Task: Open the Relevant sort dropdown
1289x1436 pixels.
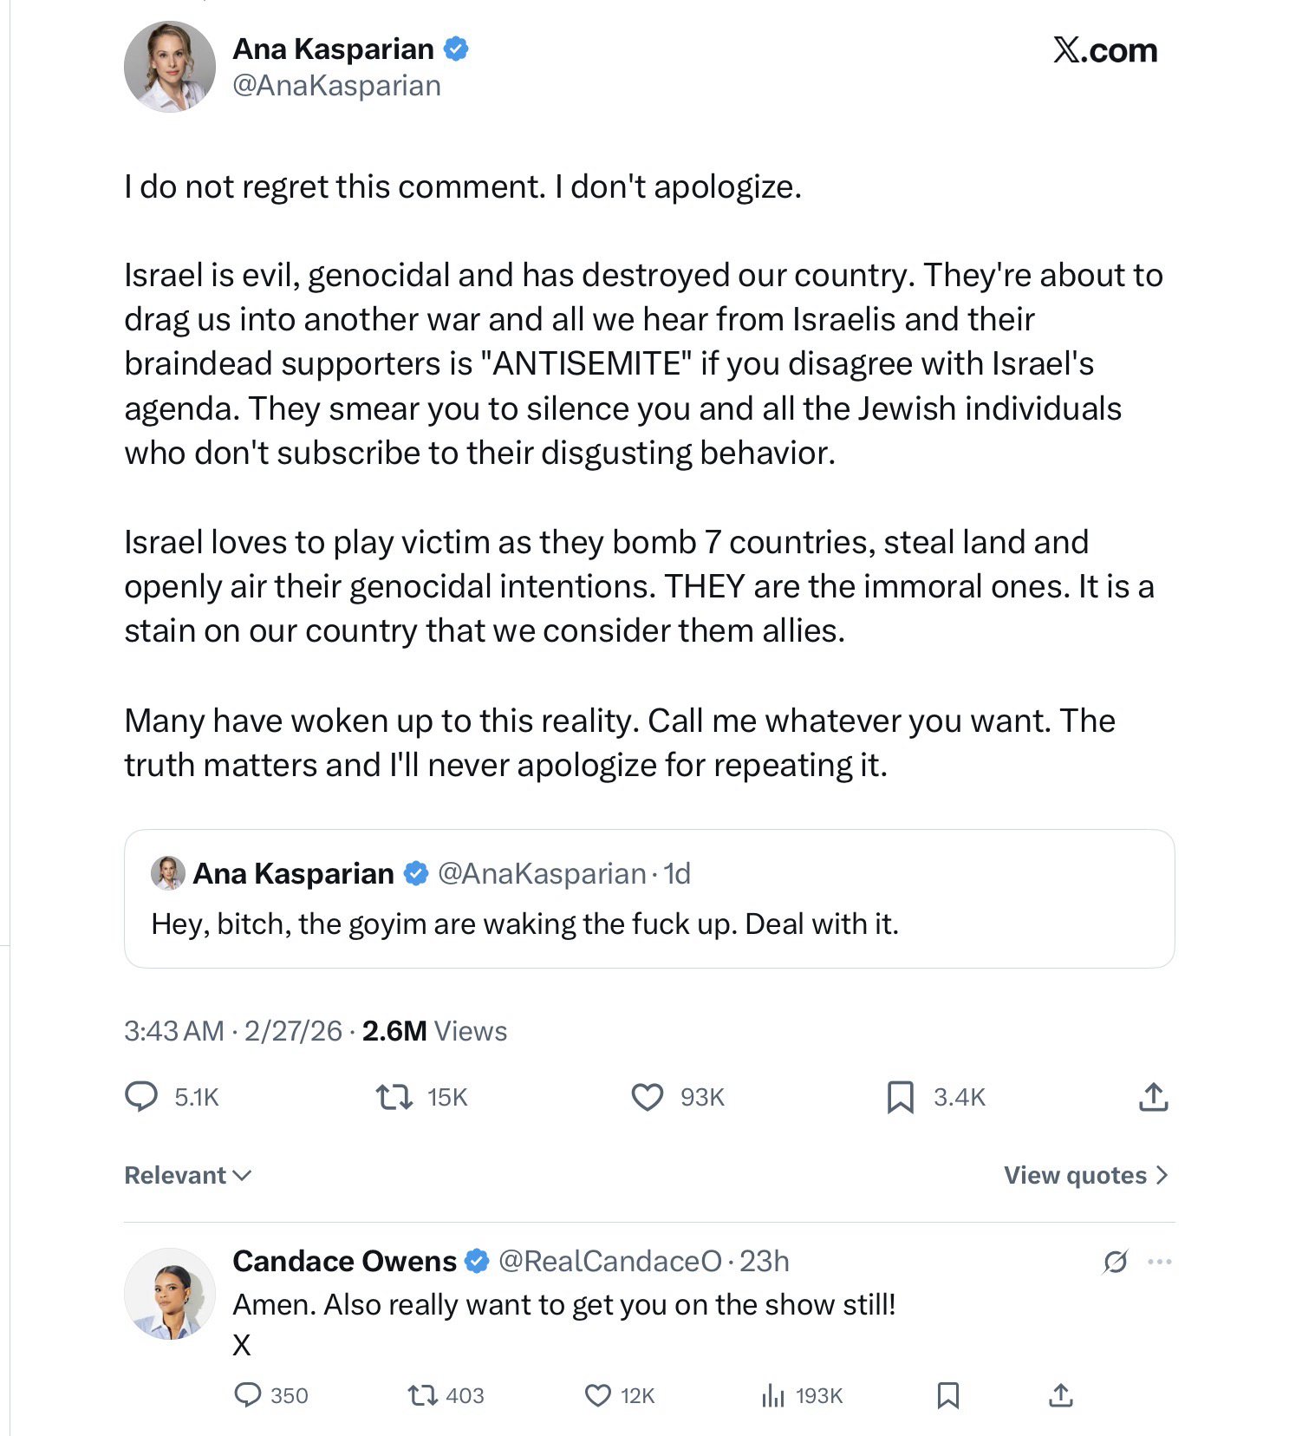Action: pyautogui.click(x=187, y=1175)
